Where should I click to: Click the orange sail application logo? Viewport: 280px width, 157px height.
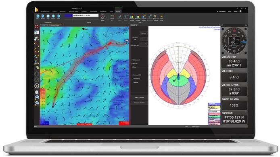pos(36,9)
